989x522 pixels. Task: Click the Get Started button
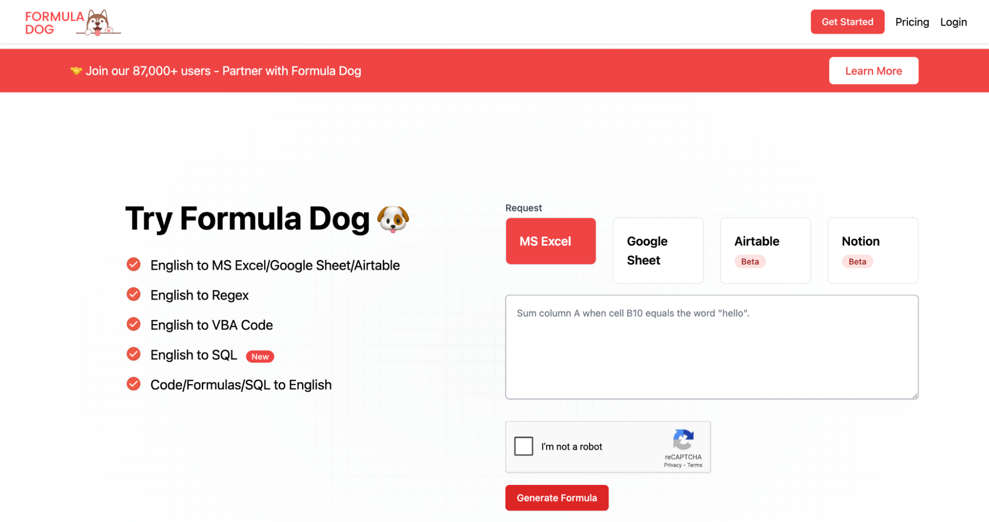[848, 22]
